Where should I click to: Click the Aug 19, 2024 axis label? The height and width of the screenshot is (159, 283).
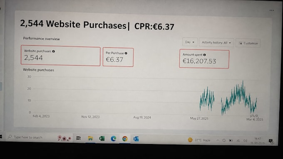(x=142, y=117)
